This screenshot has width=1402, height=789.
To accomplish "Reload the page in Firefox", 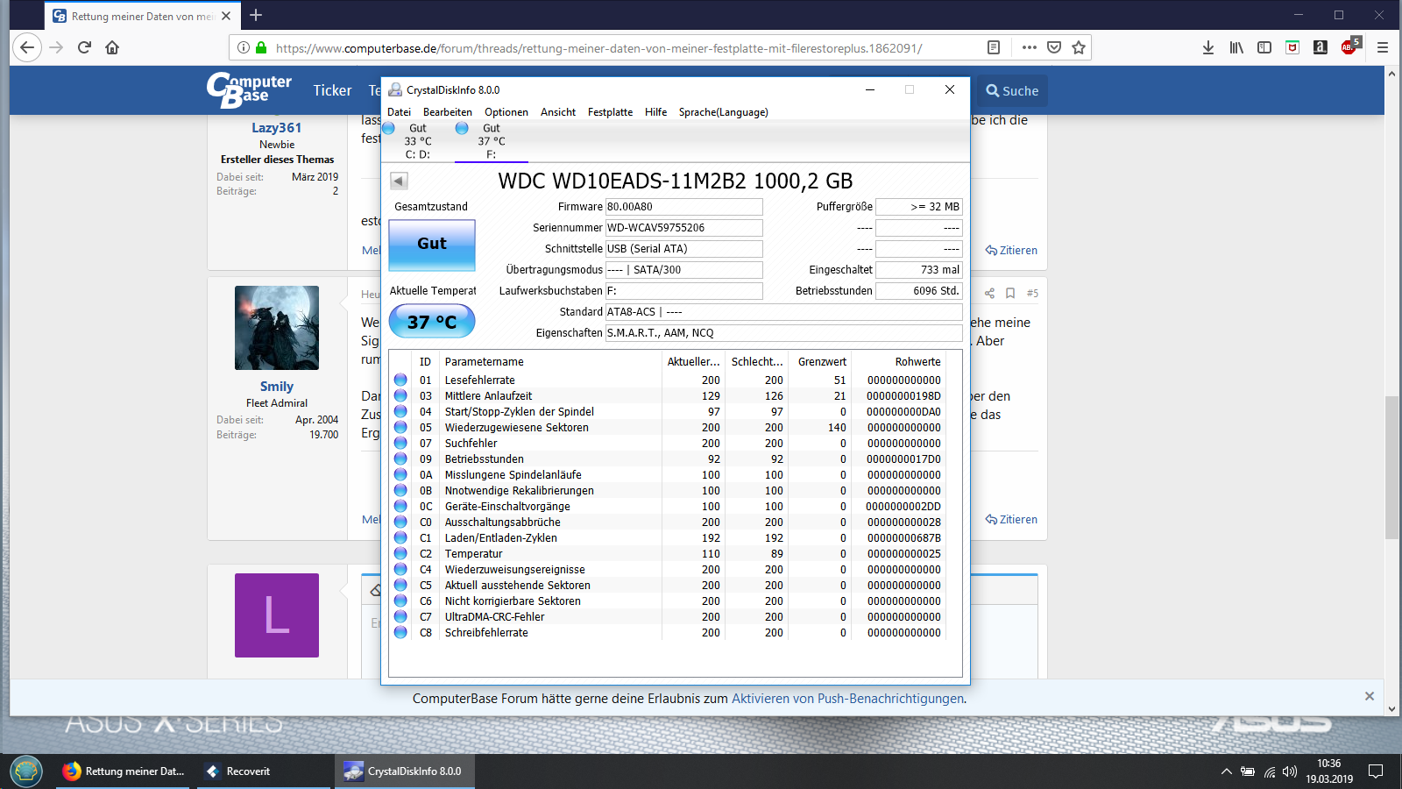I will coord(84,47).
